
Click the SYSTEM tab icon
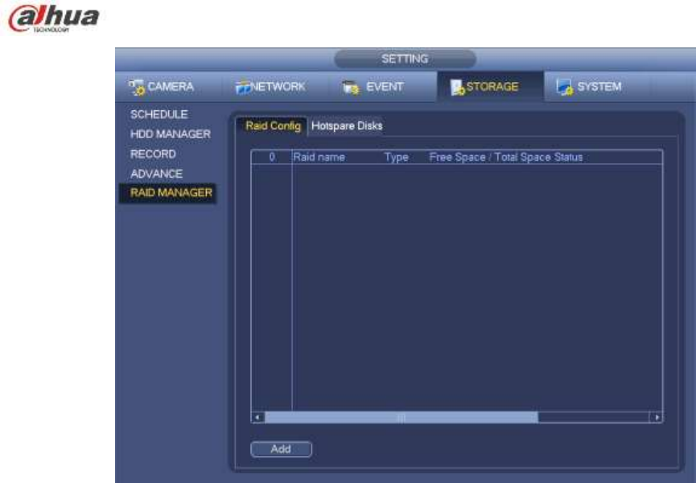565,87
